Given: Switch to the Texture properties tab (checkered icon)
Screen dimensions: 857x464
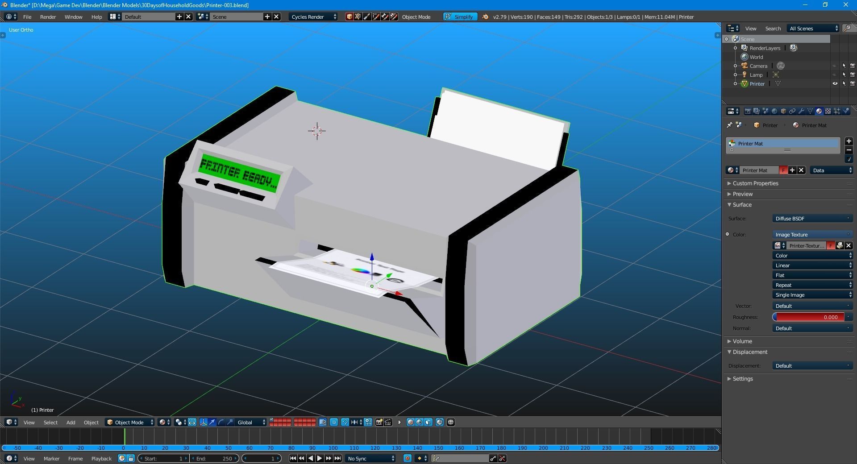Looking at the screenshot, I should 828,111.
